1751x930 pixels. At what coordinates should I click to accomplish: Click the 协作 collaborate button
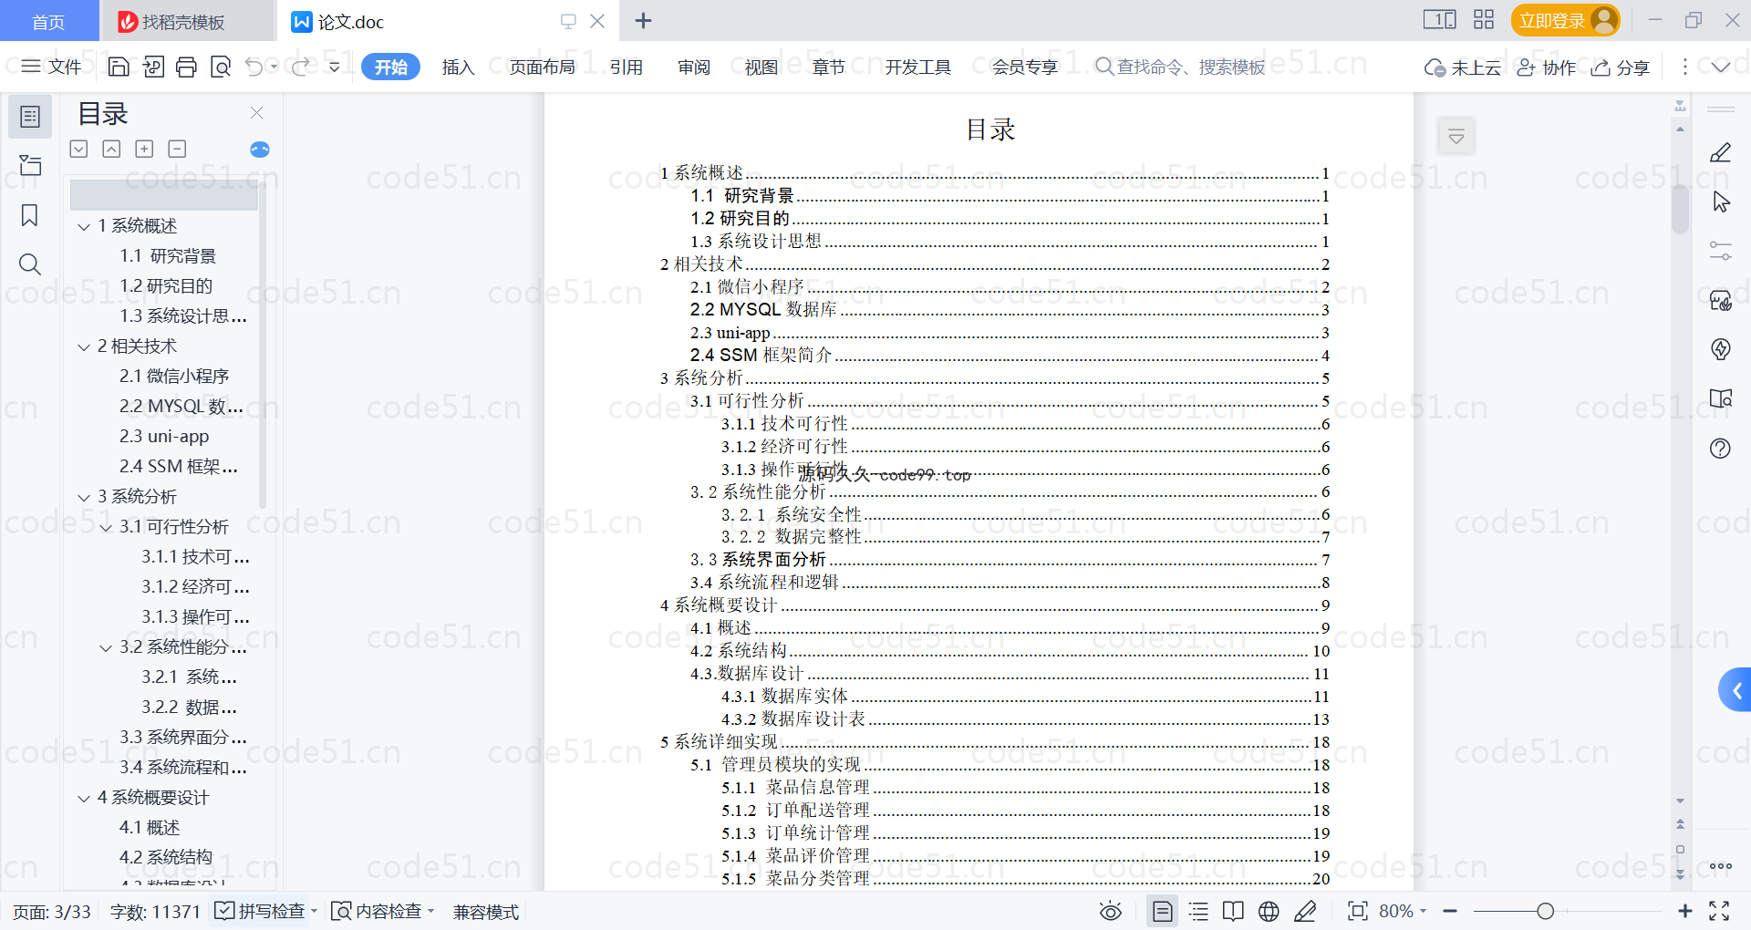coord(1547,67)
